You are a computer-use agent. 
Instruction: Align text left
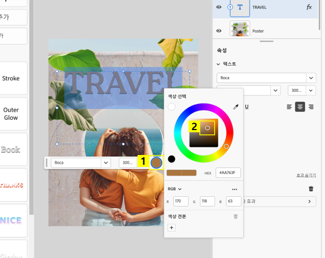pos(289,107)
